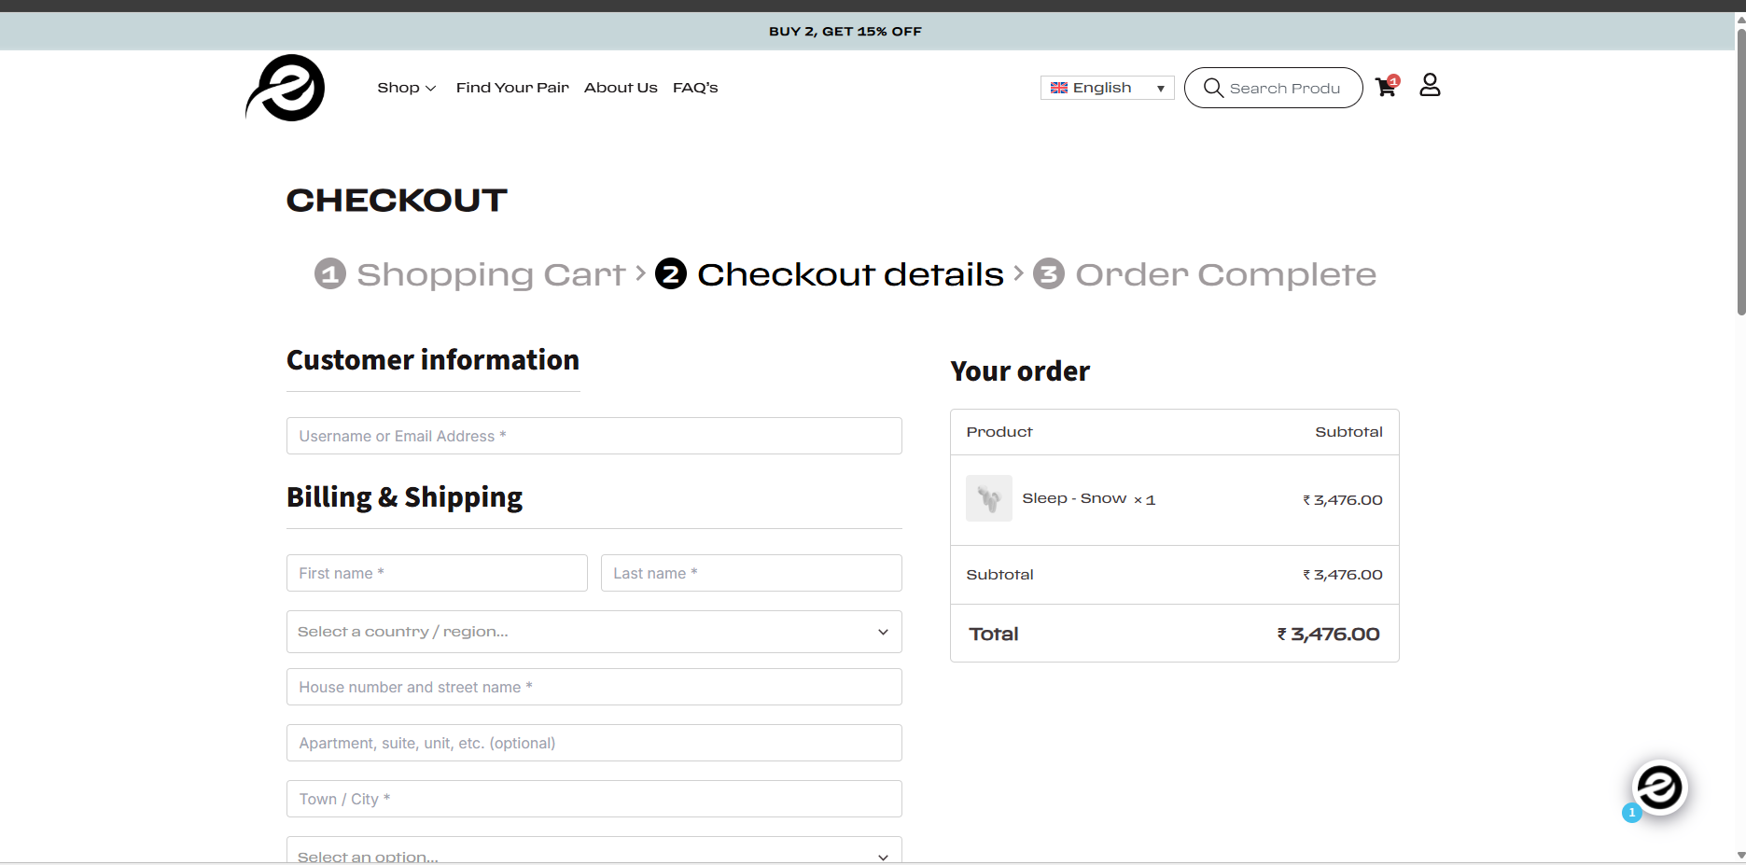Click the Sleep - Snow product thumbnail

click(x=989, y=498)
